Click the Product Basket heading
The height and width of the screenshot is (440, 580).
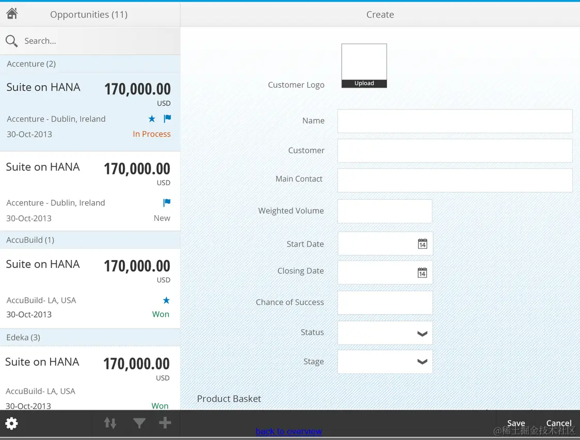coord(229,399)
